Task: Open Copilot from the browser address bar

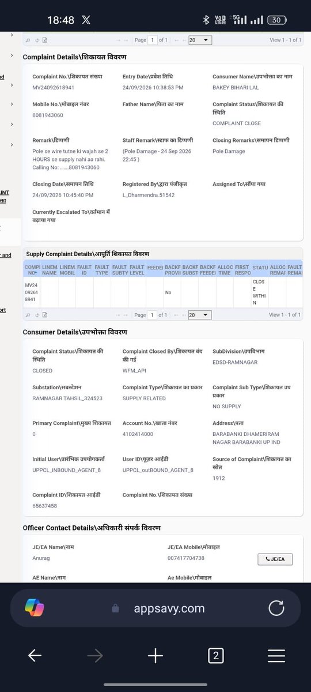Action: coord(35,608)
